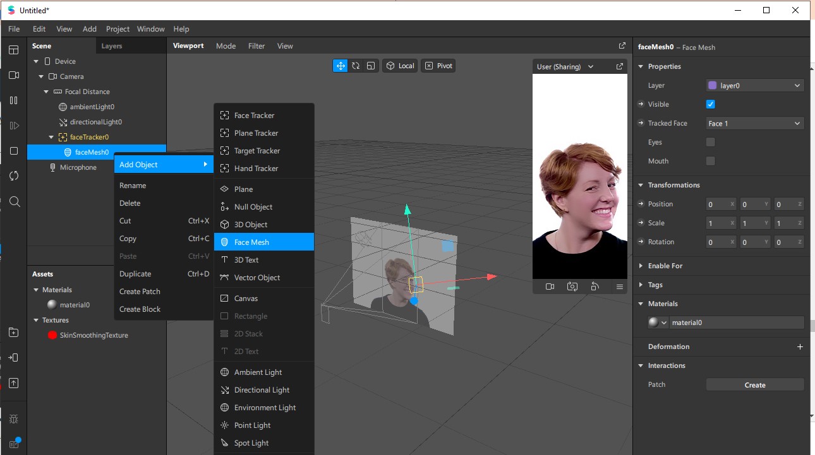The height and width of the screenshot is (455, 815).
Task: Enable the Eyes checkbox
Action: pyautogui.click(x=710, y=142)
